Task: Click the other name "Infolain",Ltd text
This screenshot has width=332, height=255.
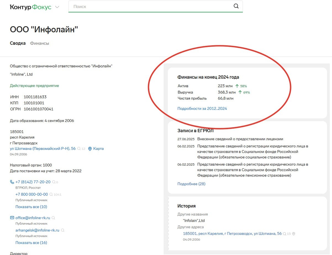Action: click(x=194, y=221)
